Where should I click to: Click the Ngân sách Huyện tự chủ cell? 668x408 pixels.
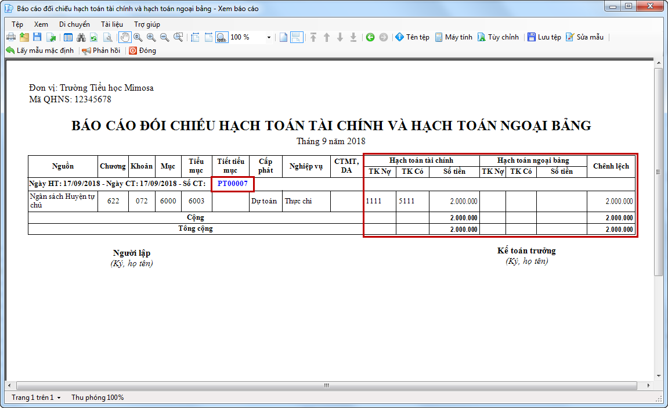point(63,201)
